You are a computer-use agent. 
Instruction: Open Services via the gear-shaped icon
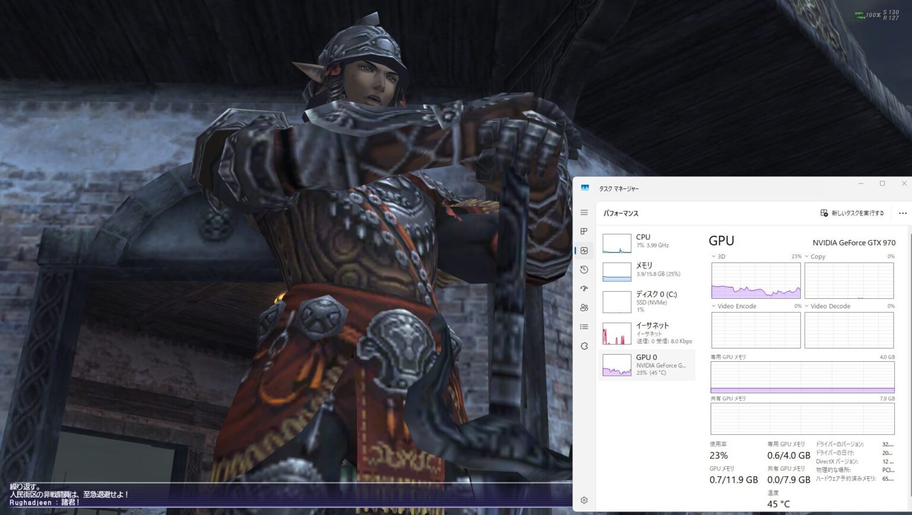click(x=584, y=346)
